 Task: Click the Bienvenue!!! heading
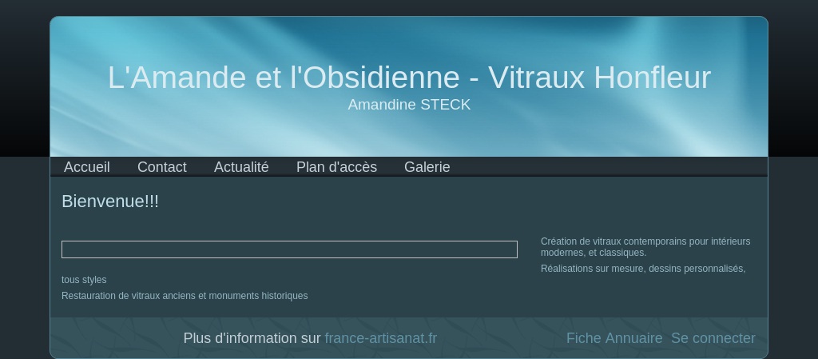point(110,201)
